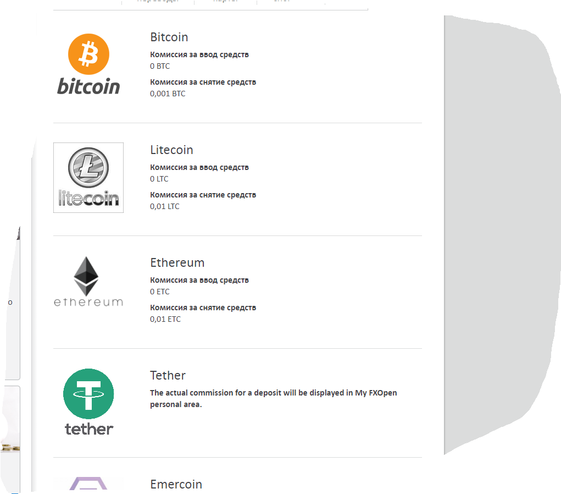Click the silver Litecoin logo

click(x=88, y=177)
